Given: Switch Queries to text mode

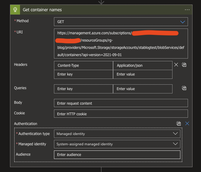Looking at the screenshot, I should 184,88.
